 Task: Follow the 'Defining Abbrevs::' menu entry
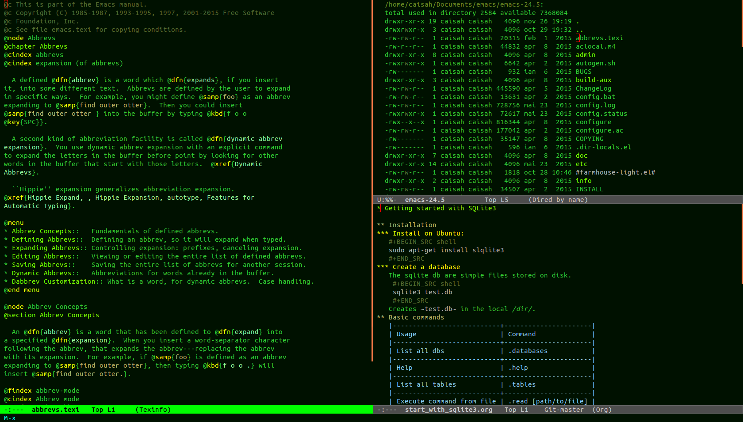coord(47,240)
